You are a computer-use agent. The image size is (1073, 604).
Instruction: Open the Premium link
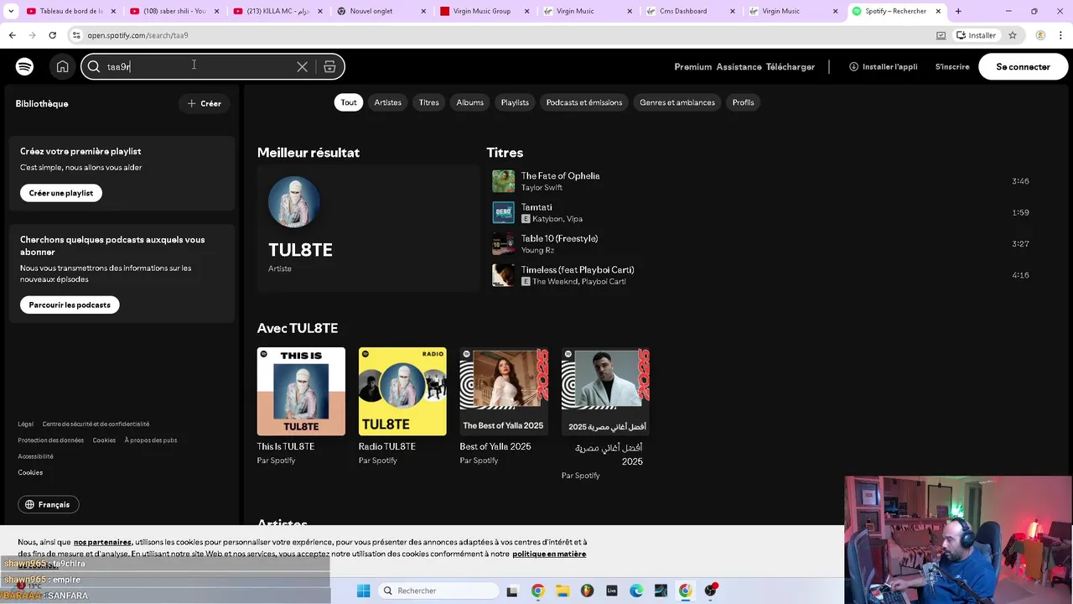pyautogui.click(x=692, y=67)
